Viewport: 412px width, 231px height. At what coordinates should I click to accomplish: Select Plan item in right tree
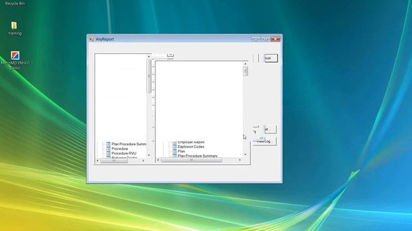click(182, 151)
